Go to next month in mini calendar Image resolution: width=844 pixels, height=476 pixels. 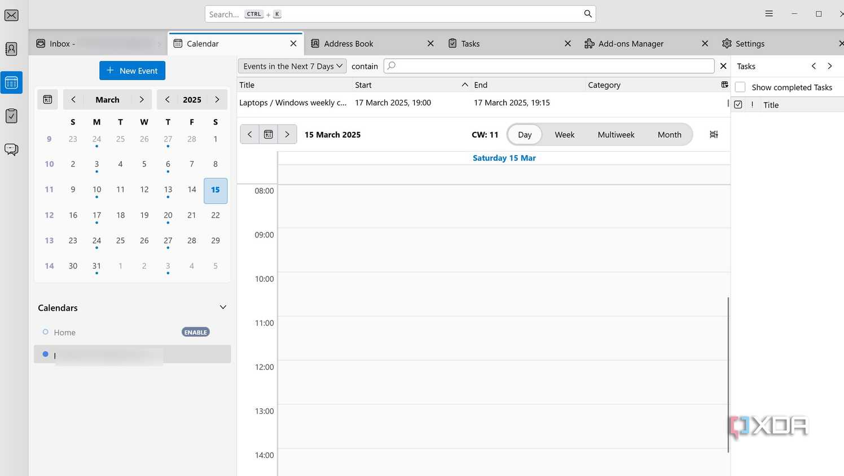[142, 99]
